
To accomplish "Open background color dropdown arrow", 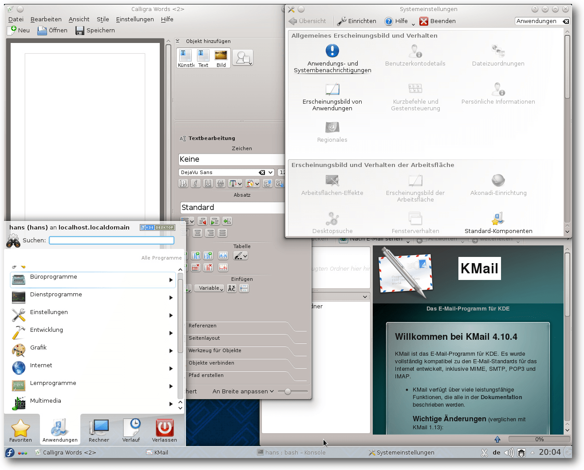I will point(257,183).
